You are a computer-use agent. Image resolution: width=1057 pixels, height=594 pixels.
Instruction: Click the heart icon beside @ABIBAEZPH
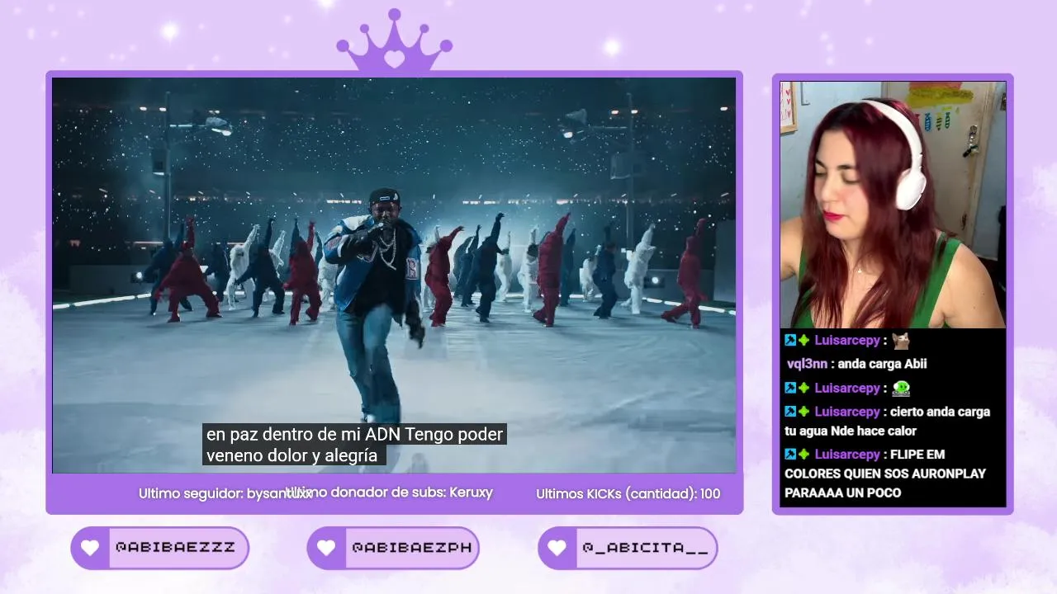click(x=326, y=548)
